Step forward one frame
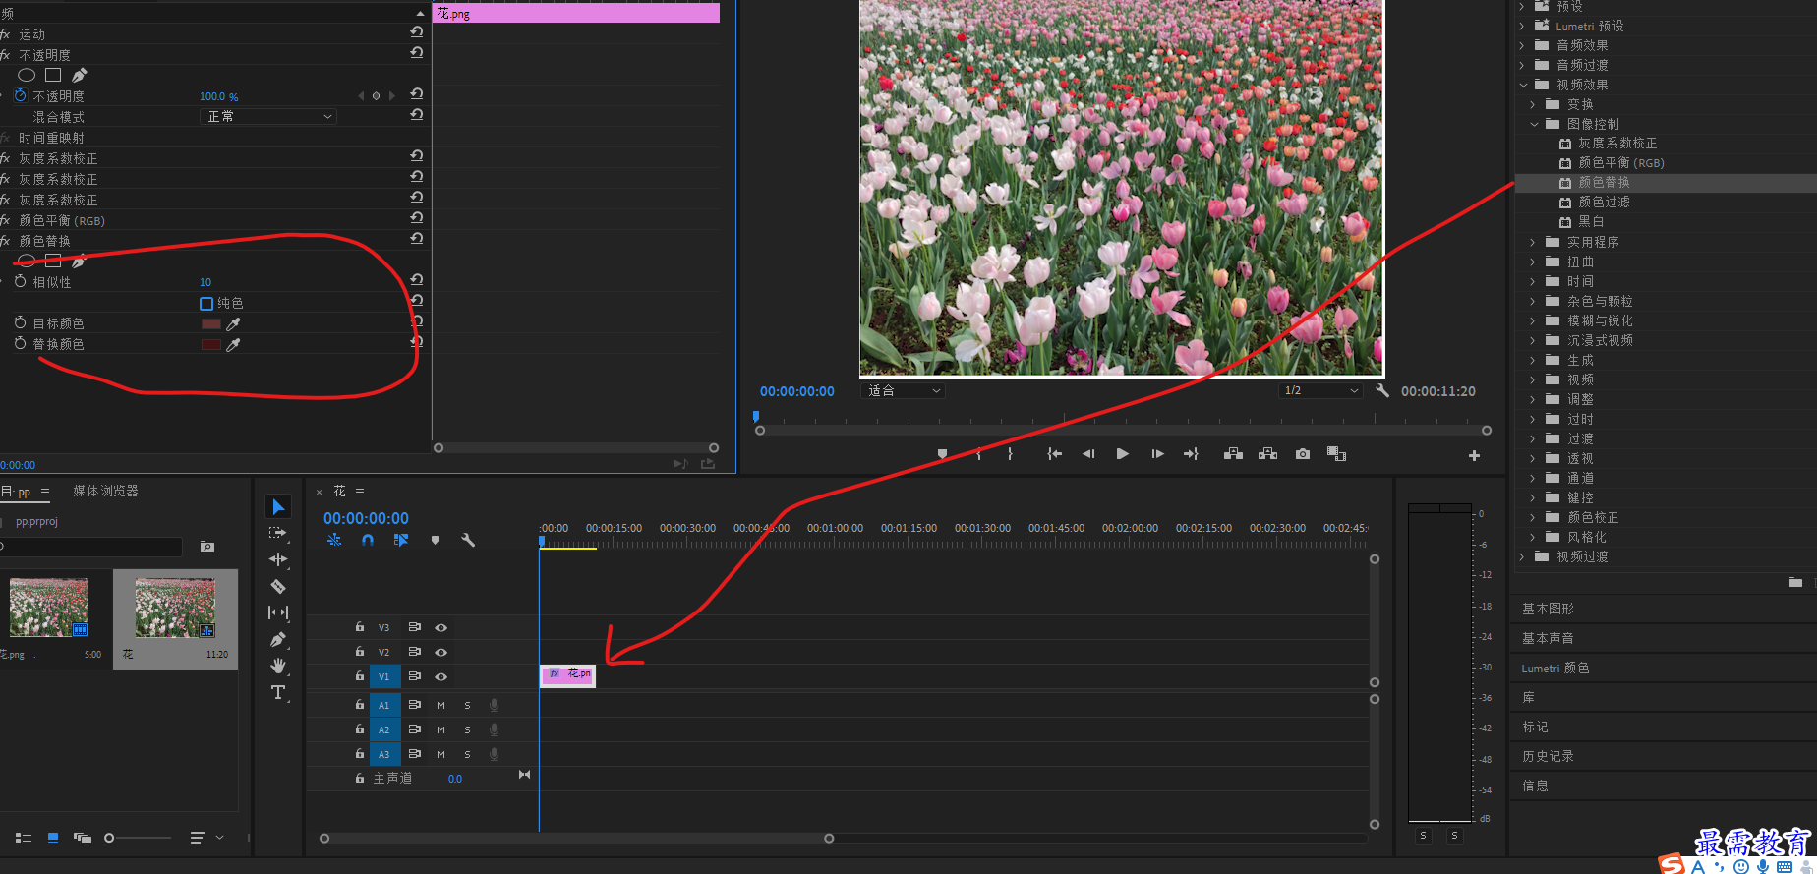1817x874 pixels. (1157, 454)
